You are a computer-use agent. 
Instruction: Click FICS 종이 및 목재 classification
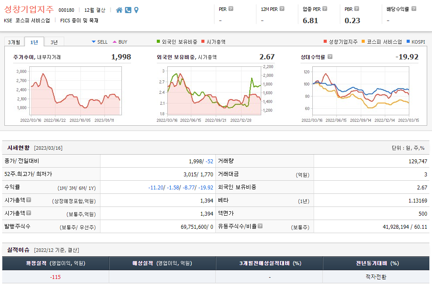[79, 21]
